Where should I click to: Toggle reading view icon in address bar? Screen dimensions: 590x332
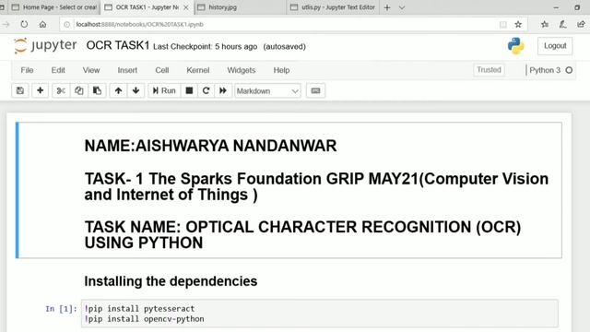pyautogui.click(x=502, y=25)
